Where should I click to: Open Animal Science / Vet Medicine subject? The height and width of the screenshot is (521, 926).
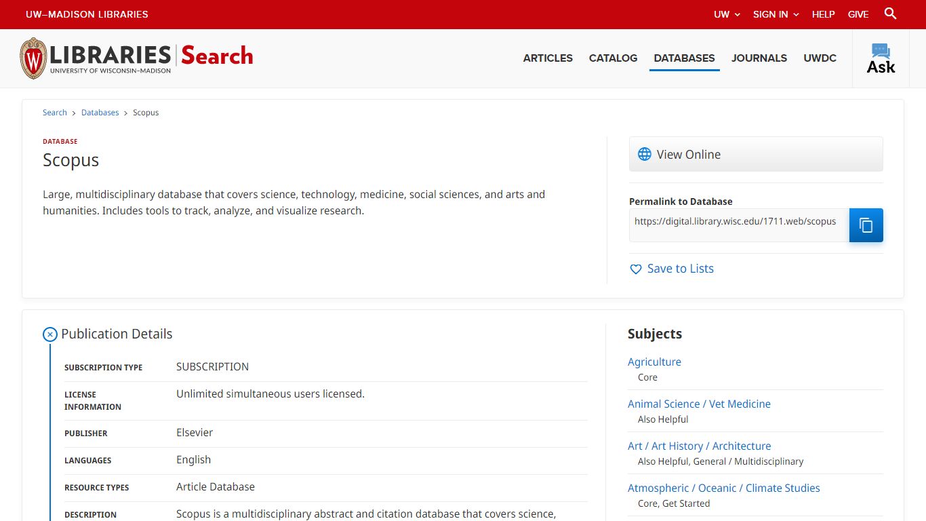[x=699, y=404]
